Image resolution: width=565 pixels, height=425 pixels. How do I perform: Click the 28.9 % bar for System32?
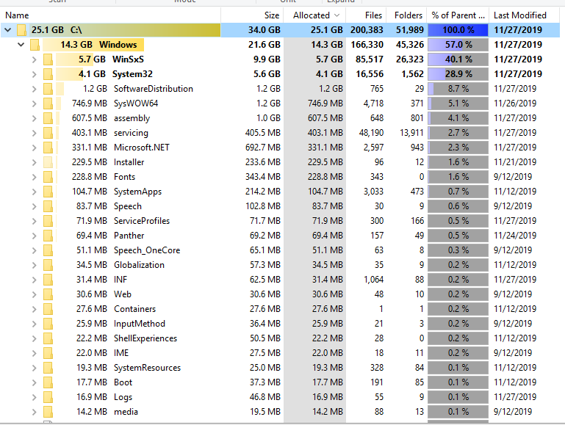[x=458, y=74]
